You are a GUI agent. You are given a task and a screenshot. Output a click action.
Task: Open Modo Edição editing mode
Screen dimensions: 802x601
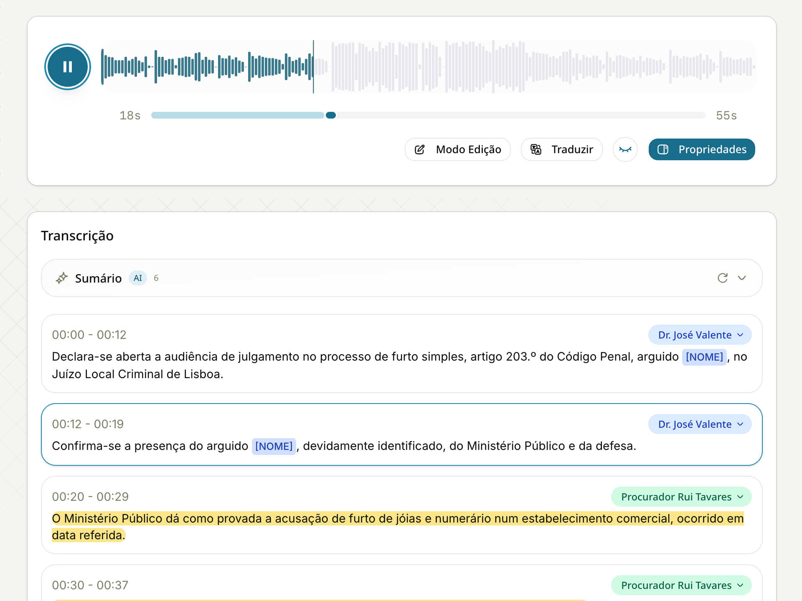point(458,149)
